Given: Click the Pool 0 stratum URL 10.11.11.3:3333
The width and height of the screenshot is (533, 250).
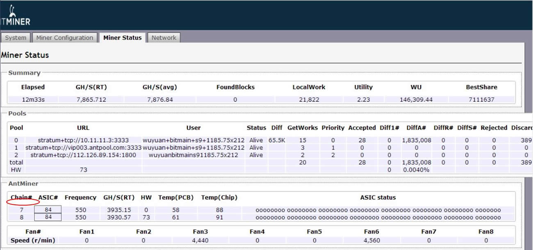Looking at the screenshot, I should coord(83,140).
